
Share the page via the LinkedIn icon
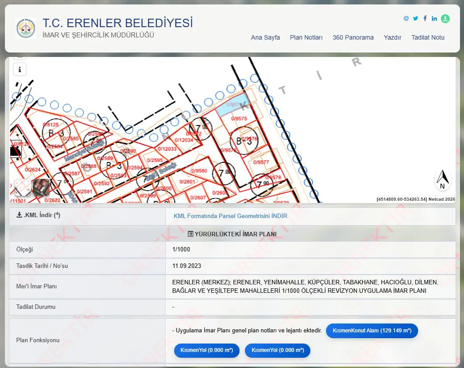pyautogui.click(x=434, y=18)
